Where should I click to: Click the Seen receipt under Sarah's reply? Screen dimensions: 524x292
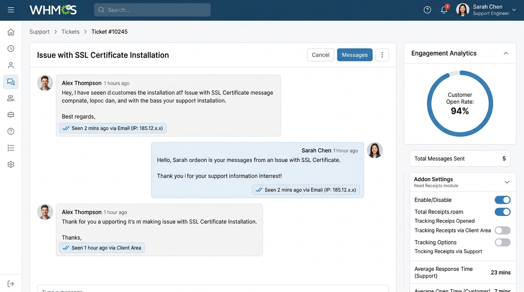[306, 190]
